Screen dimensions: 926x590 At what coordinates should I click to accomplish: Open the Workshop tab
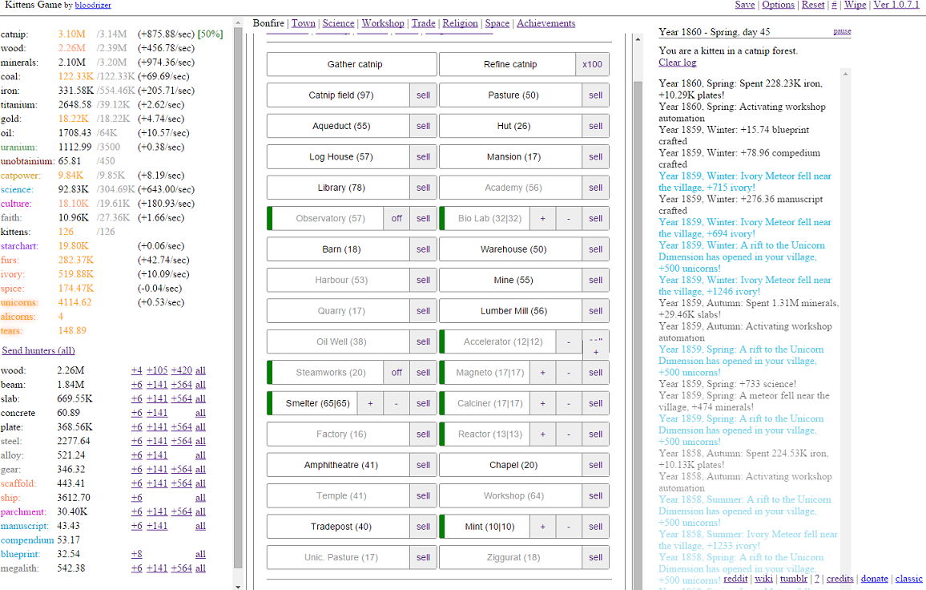click(382, 23)
